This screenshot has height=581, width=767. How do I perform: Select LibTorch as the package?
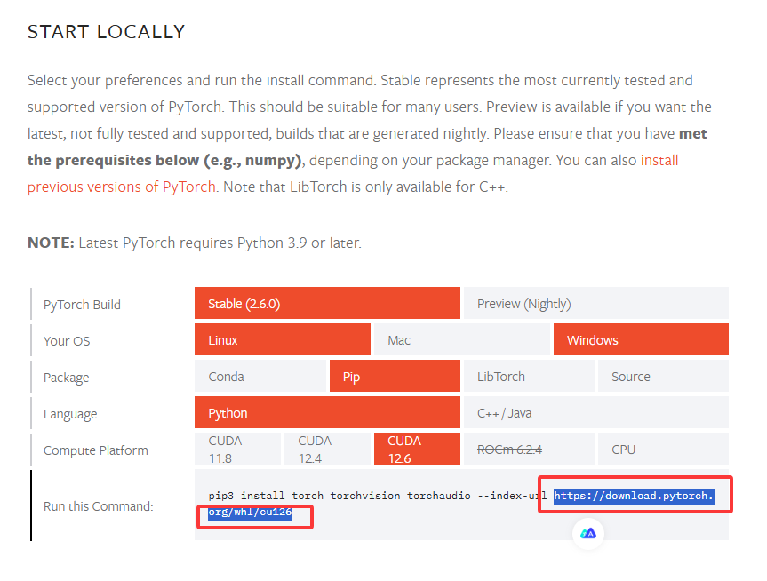528,376
